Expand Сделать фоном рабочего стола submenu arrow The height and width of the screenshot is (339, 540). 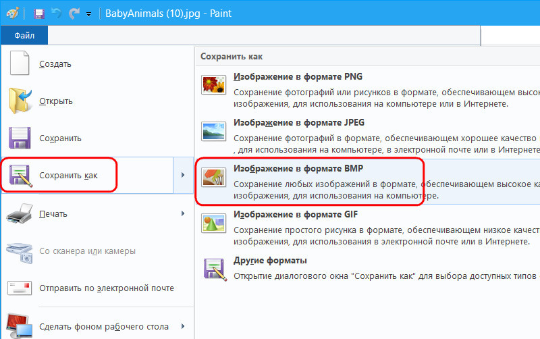tap(183, 327)
